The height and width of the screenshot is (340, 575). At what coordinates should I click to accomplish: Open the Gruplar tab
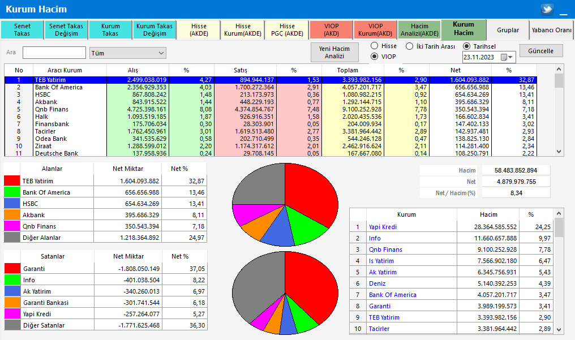point(508,30)
